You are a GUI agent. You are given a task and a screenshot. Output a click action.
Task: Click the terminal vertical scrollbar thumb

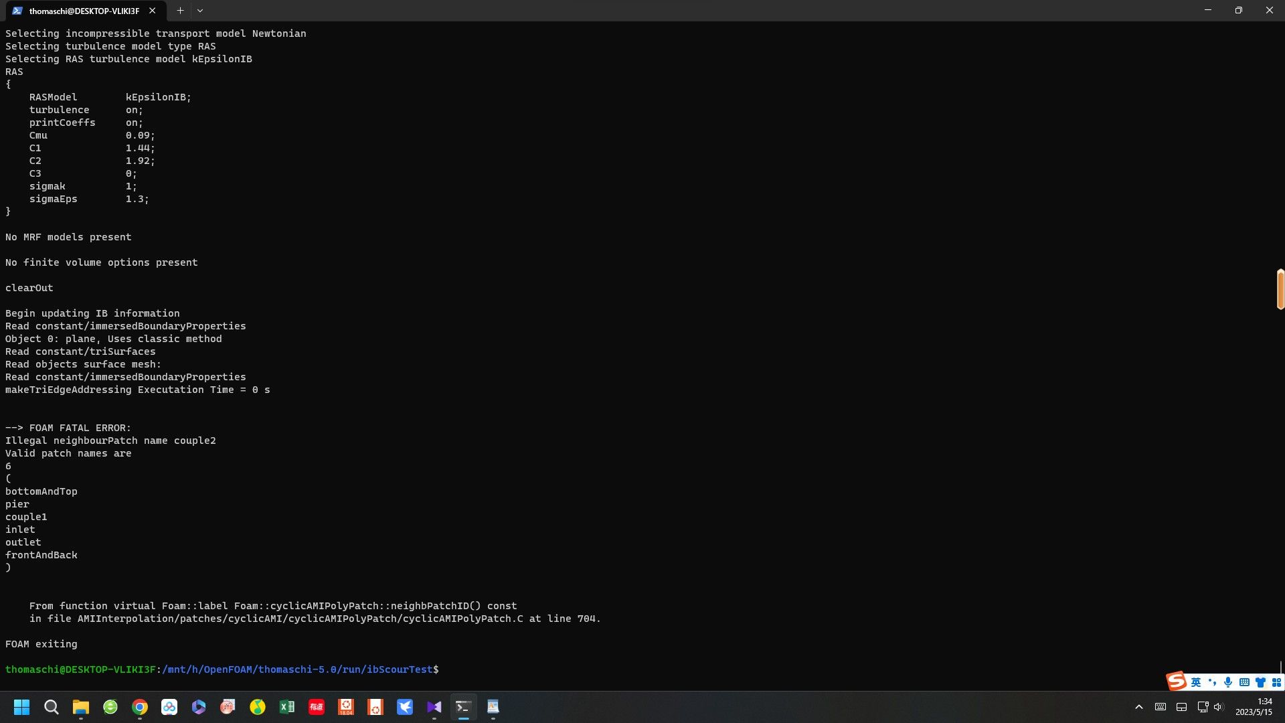pos(1280,289)
